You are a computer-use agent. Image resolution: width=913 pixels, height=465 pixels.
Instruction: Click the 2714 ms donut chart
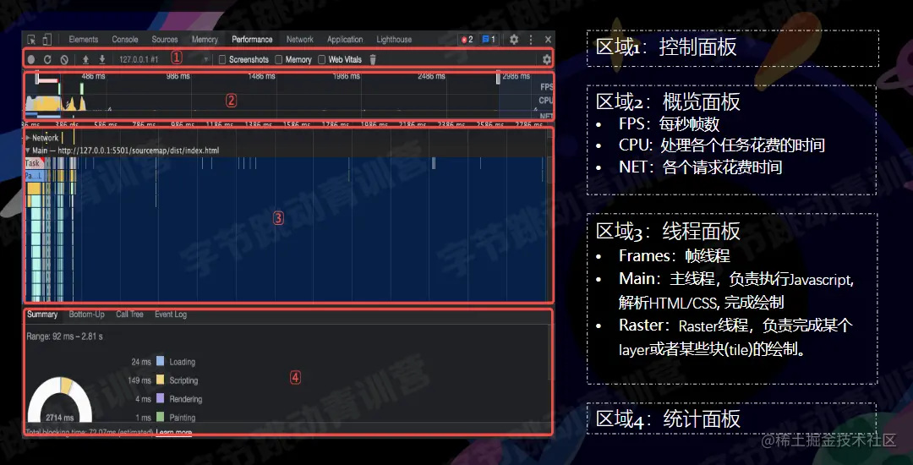pyautogui.click(x=59, y=401)
